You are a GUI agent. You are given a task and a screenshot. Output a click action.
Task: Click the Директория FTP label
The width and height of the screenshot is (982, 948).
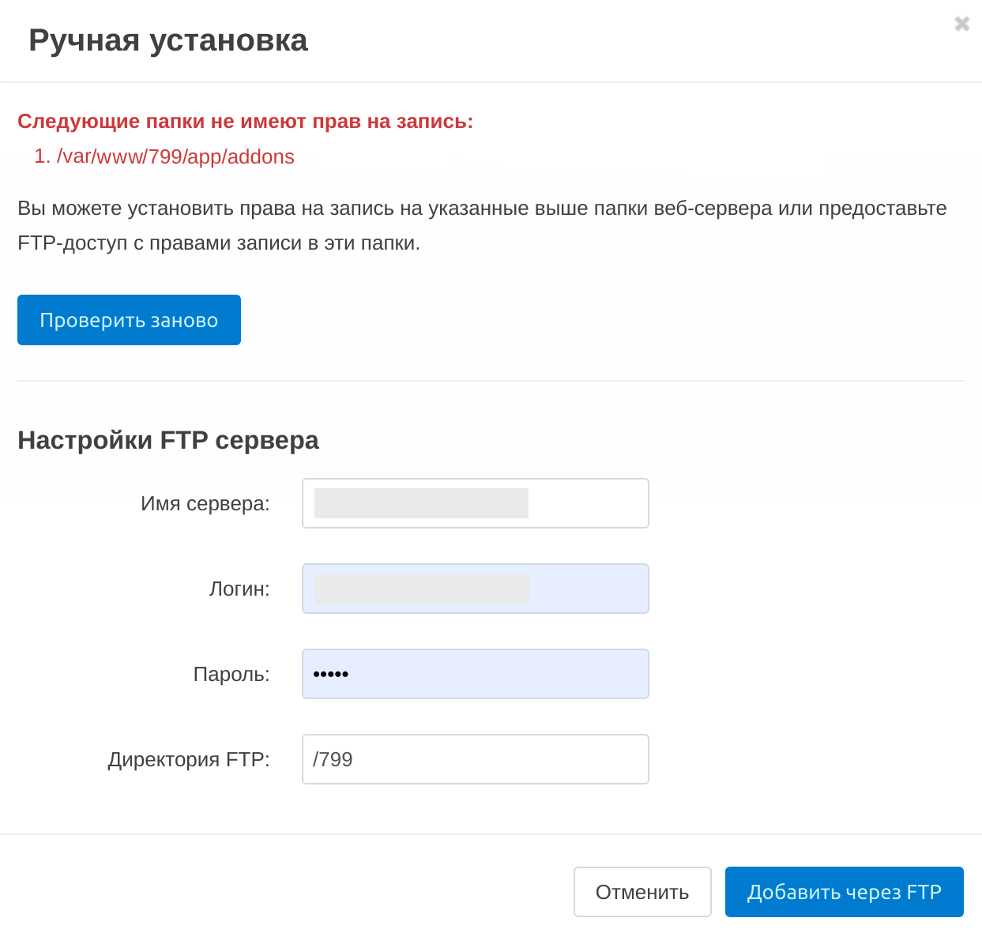(188, 759)
